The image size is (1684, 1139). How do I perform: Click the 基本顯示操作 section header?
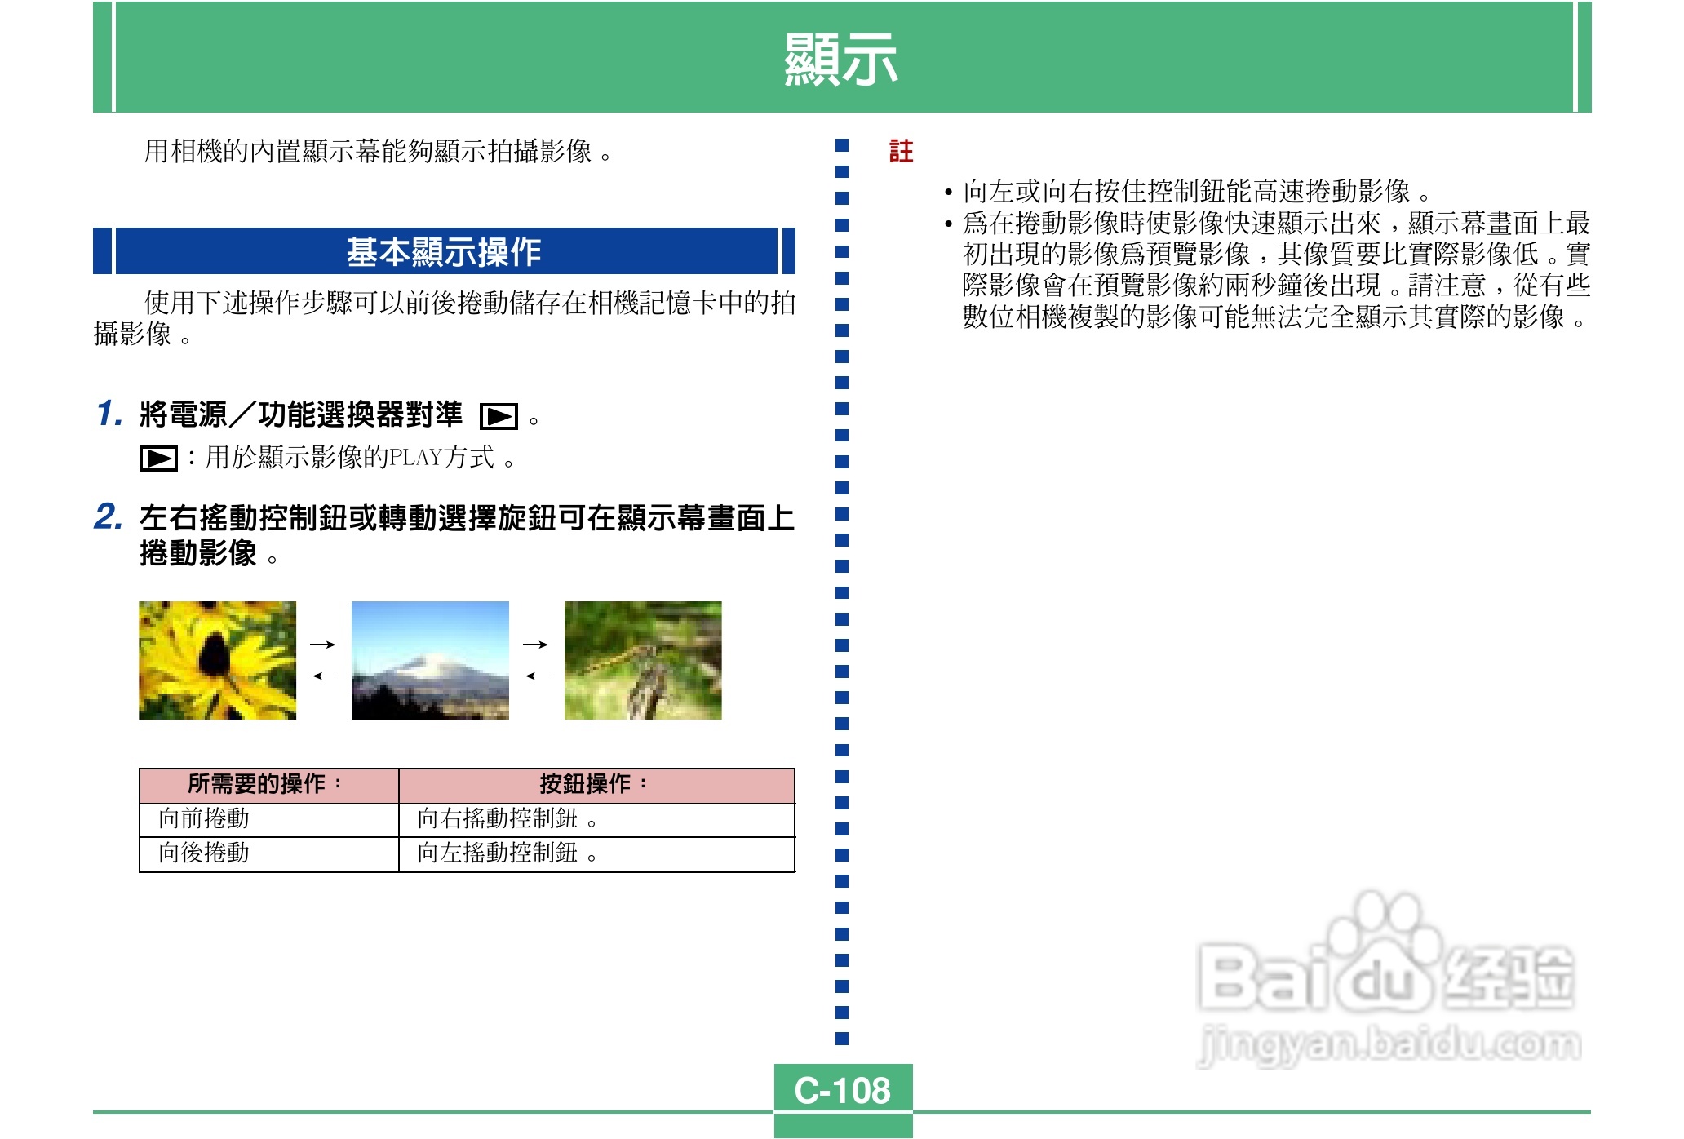click(444, 251)
